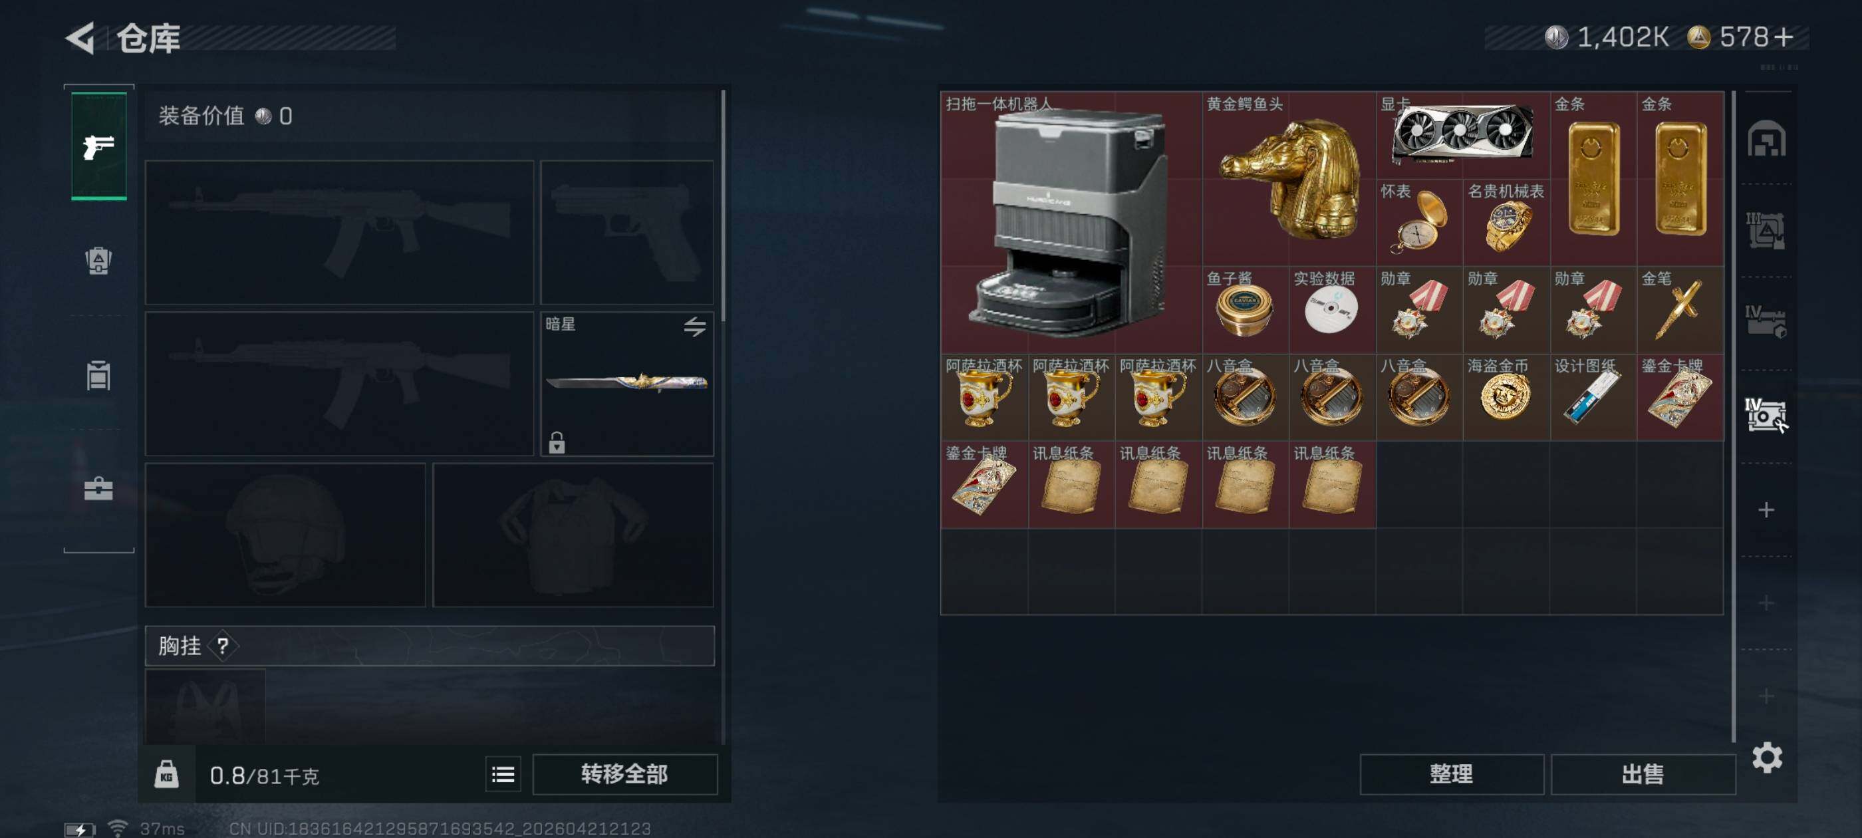Image resolution: width=1862 pixels, height=838 pixels.
Task: Select the 黄金鳄鱼头 item
Action: [x=1289, y=179]
